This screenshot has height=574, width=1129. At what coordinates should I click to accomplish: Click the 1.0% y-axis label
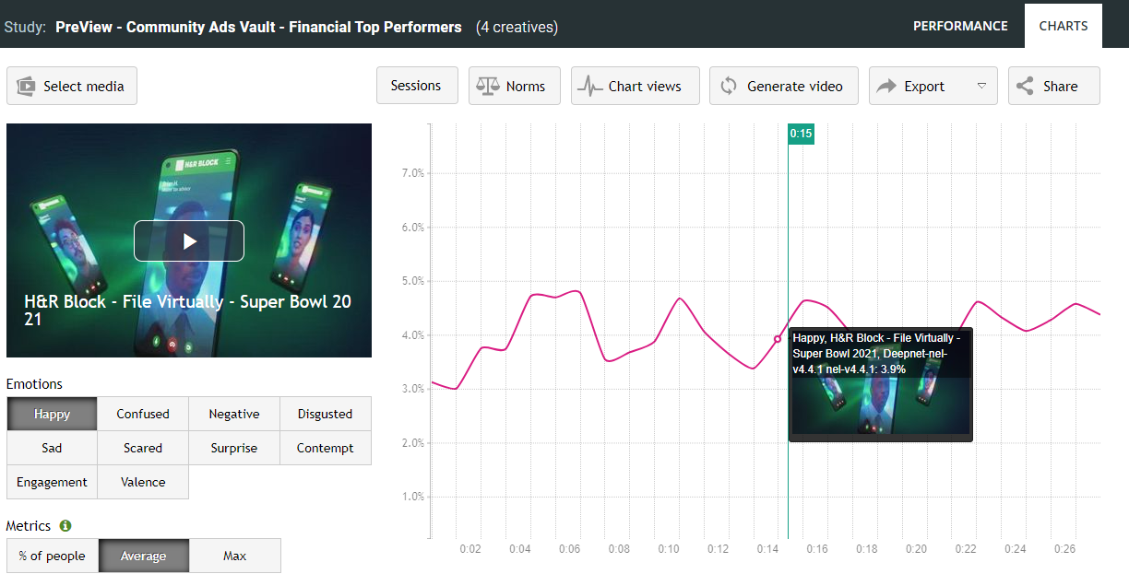click(412, 497)
